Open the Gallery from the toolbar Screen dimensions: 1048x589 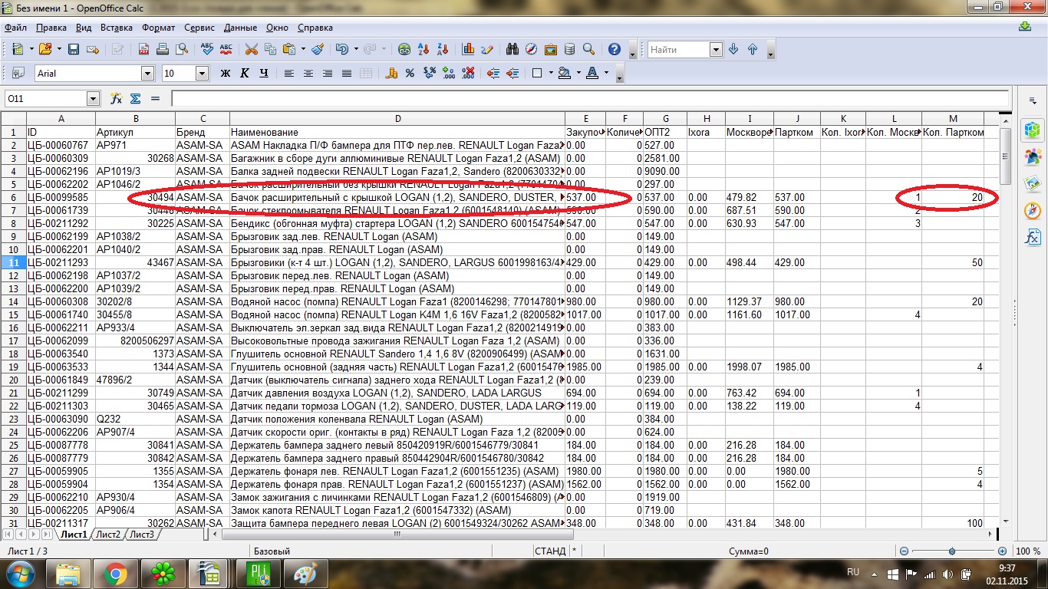click(551, 49)
